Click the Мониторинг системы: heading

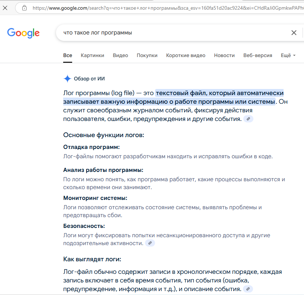[x=95, y=198]
